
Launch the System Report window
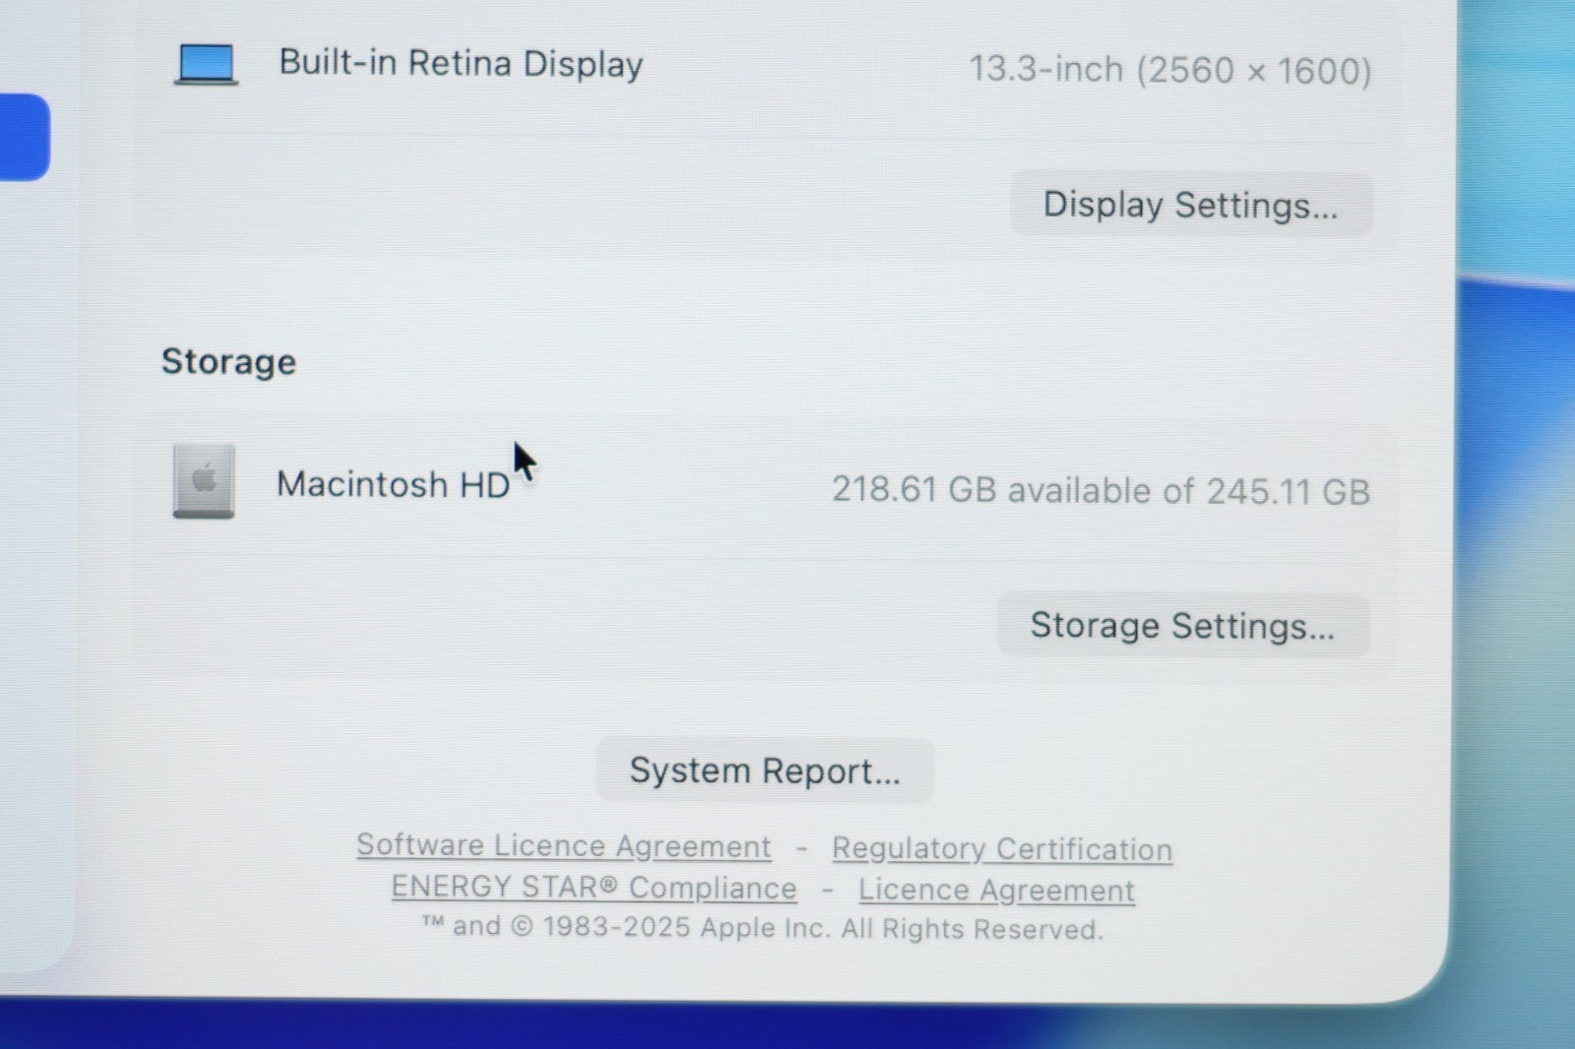click(x=765, y=771)
